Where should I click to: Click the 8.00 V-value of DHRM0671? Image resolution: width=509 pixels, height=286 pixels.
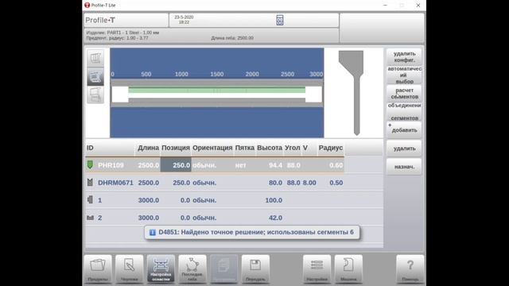(x=309, y=183)
